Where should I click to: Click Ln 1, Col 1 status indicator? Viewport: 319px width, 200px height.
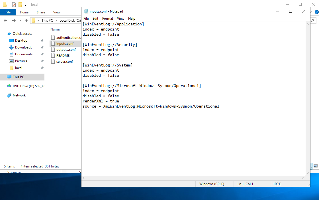tap(245, 184)
